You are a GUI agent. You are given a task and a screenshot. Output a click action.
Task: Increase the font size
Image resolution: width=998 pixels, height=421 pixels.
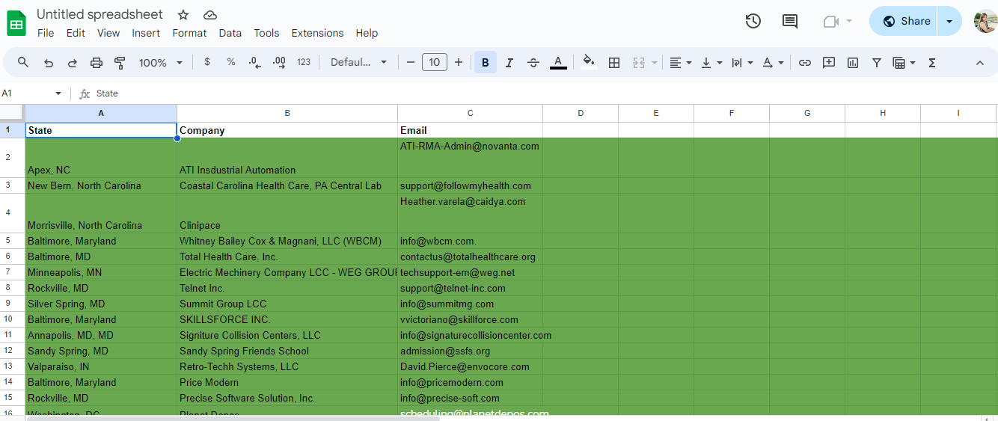click(459, 63)
